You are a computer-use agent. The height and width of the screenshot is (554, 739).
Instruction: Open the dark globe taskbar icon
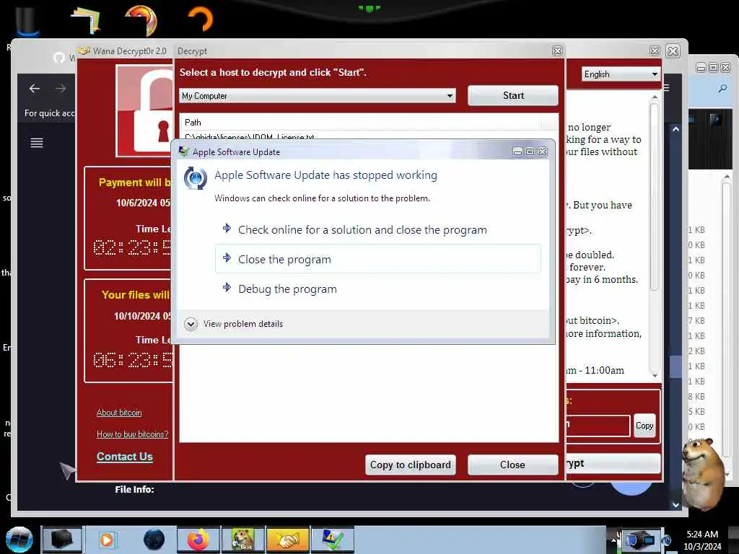tap(154, 540)
